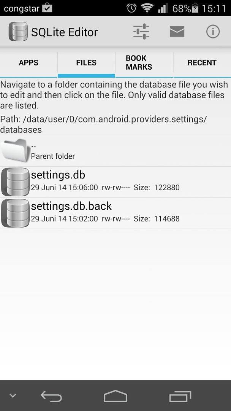Click the parent folder icon
Viewport: 231px width, 411px height.
pos(15,151)
